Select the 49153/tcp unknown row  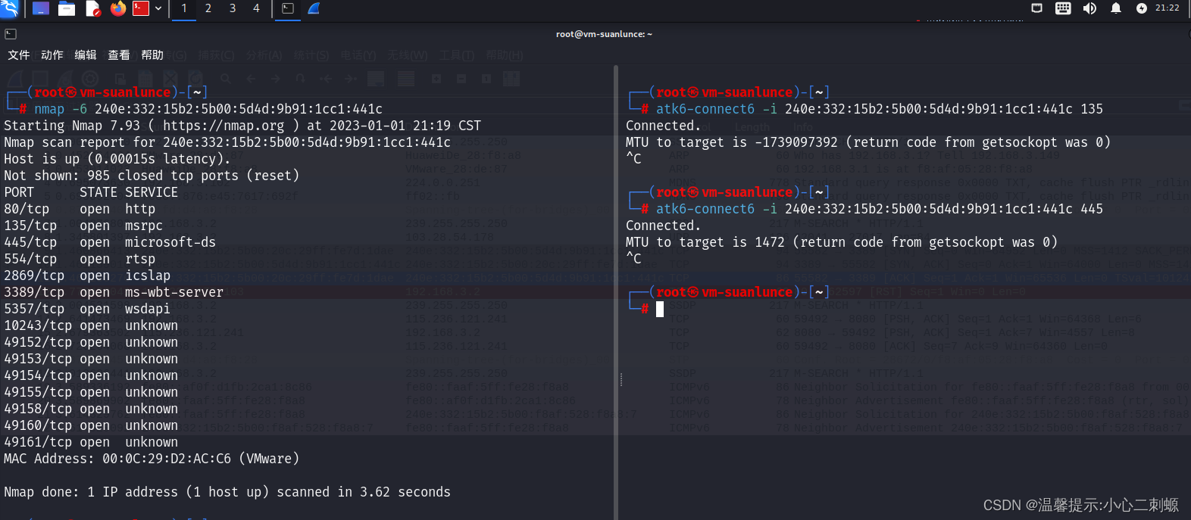coord(91,359)
